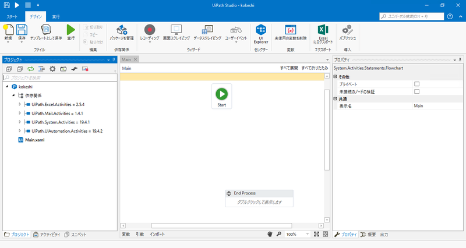466x248 pixels.
Task: Collapse the kokeshi project node
Action: (x=7, y=86)
